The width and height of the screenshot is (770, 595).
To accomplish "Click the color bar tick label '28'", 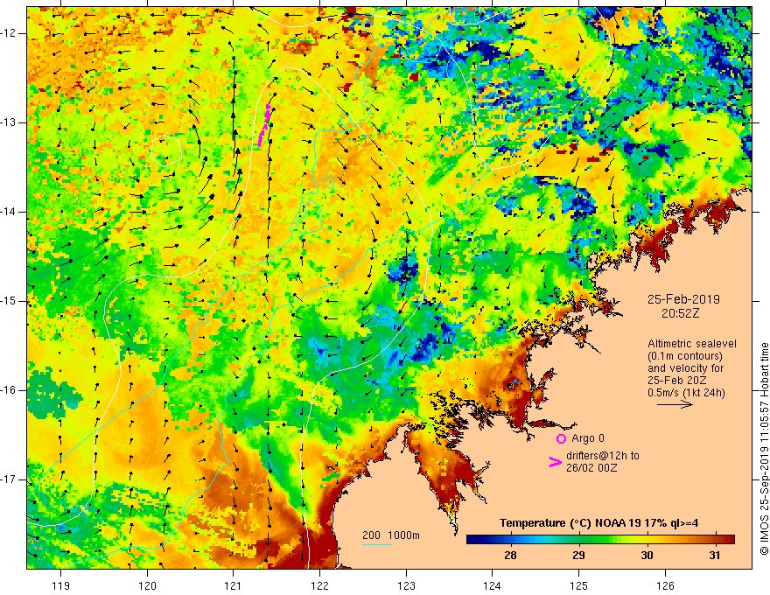I will (x=510, y=556).
